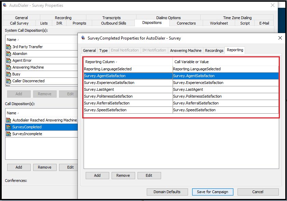Click the 3rd Party Transfer disposition icon
The width and height of the screenshot is (287, 201).
(x=9, y=47)
